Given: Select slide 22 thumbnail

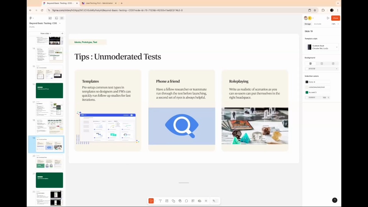Looking at the screenshot, I should coord(49,198).
